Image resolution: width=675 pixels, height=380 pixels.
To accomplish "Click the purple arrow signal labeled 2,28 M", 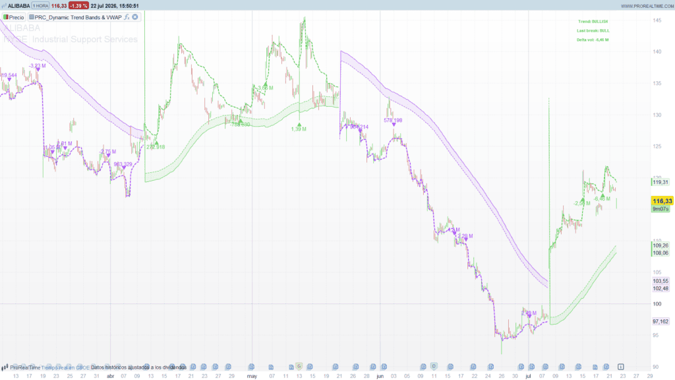I will (465, 240).
